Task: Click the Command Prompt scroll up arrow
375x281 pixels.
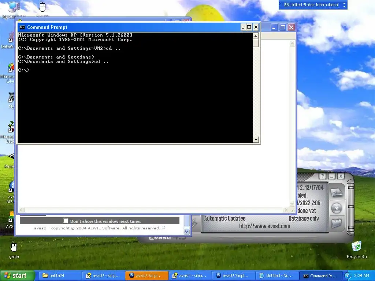Action: pyautogui.click(x=256, y=36)
